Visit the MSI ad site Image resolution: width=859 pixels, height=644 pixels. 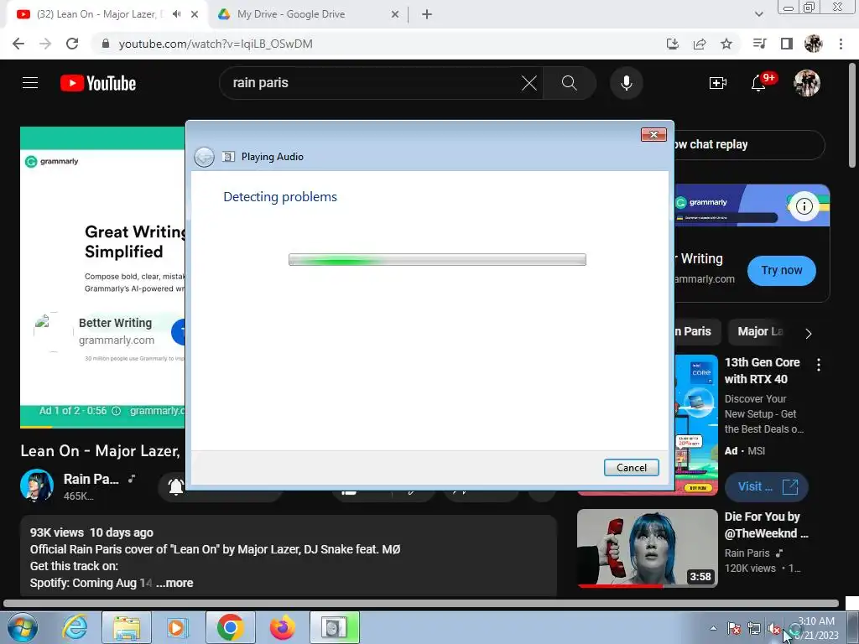pos(766,487)
